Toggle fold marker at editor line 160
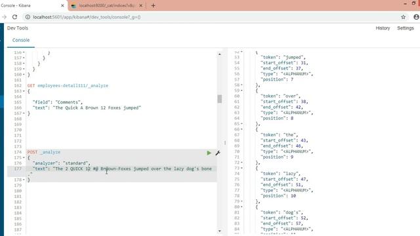 point(24,75)
